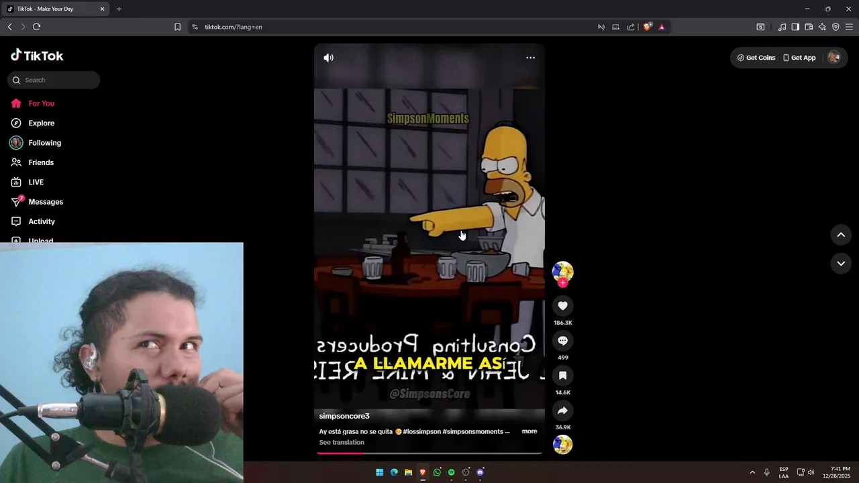Open the spinning sound disc thumbnail
The width and height of the screenshot is (859, 483).
click(562, 445)
